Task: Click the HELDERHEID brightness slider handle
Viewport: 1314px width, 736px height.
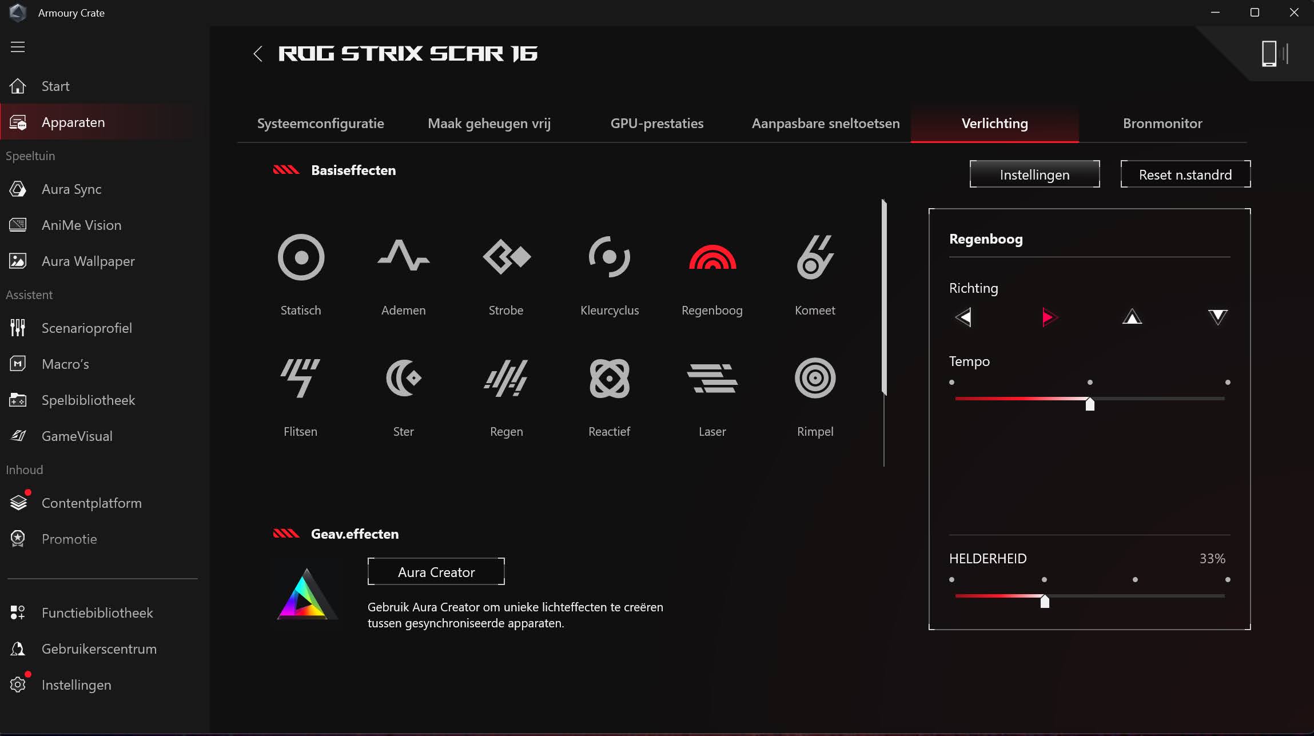Action: 1045,601
